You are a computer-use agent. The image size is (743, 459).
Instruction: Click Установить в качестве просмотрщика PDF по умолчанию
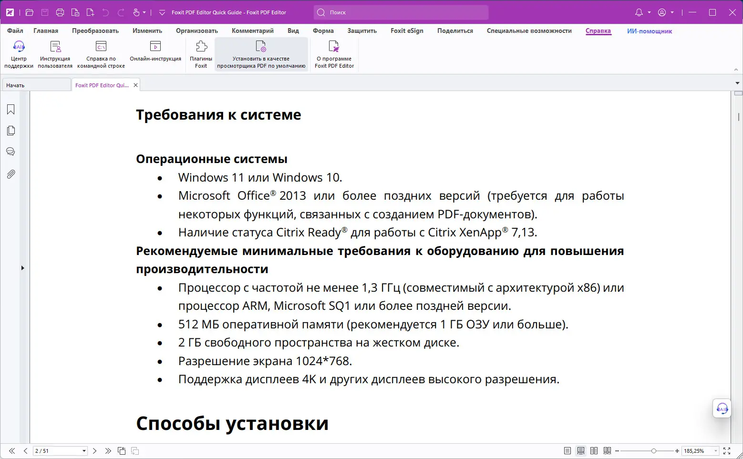261,53
